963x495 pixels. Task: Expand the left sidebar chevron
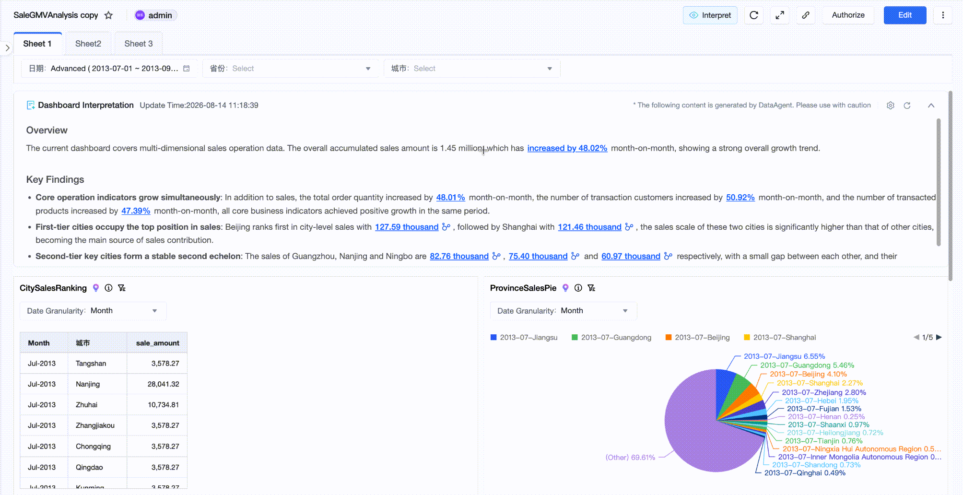pyautogui.click(x=7, y=48)
